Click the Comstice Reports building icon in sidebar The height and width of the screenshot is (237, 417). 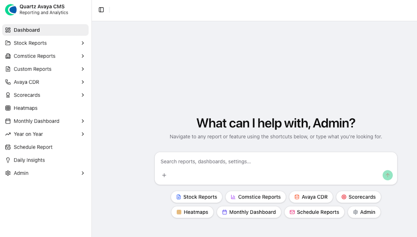coord(8,56)
